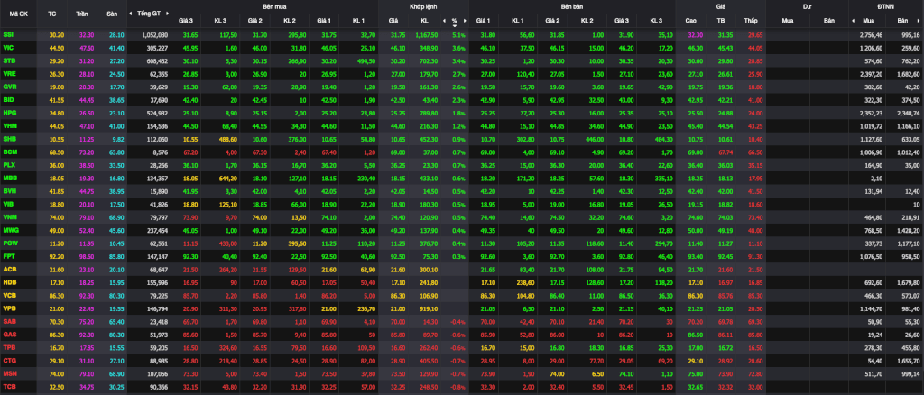
Task: Select the VIB stock ticker
Action: 8,204
